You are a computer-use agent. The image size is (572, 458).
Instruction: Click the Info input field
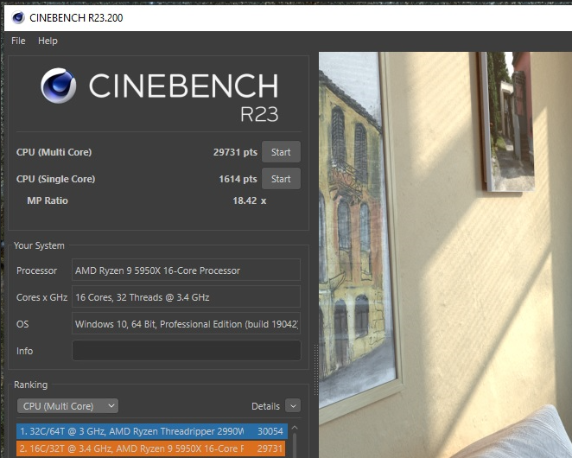pos(187,351)
